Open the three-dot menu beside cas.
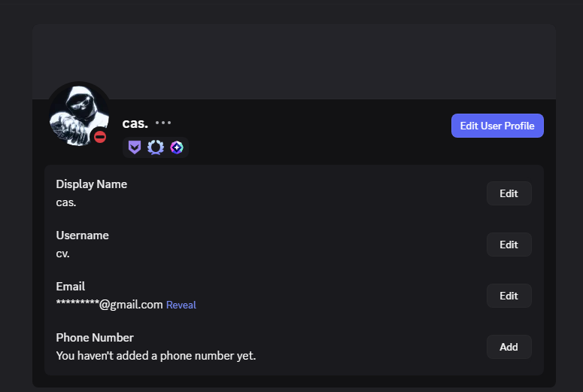 coord(163,123)
